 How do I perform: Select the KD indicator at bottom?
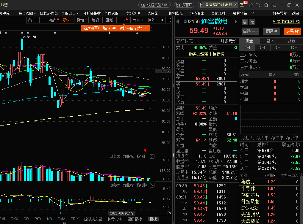(x=49, y=219)
